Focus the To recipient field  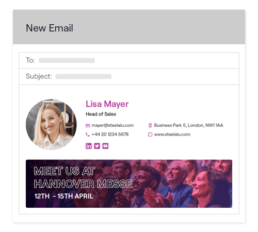click(x=129, y=60)
